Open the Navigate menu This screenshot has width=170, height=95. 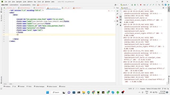tap(19, 2)
